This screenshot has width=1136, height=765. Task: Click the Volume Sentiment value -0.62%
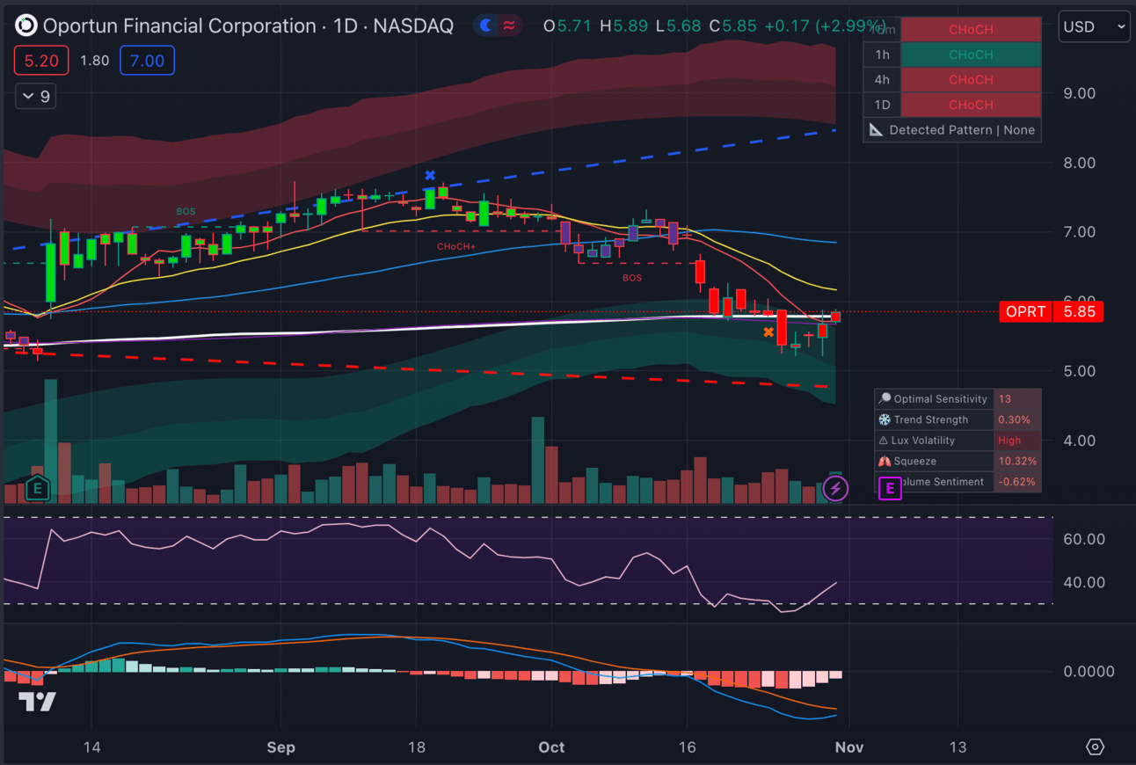pyautogui.click(x=1016, y=482)
